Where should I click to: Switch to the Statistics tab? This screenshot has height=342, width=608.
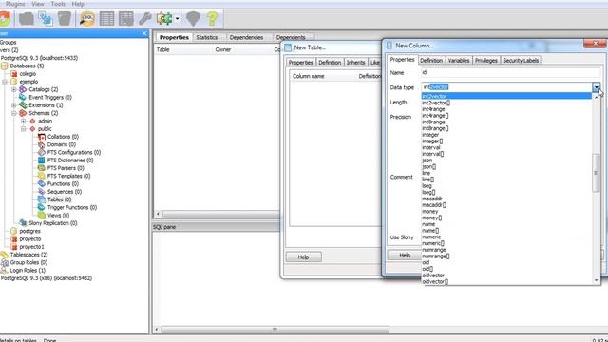pyautogui.click(x=207, y=37)
